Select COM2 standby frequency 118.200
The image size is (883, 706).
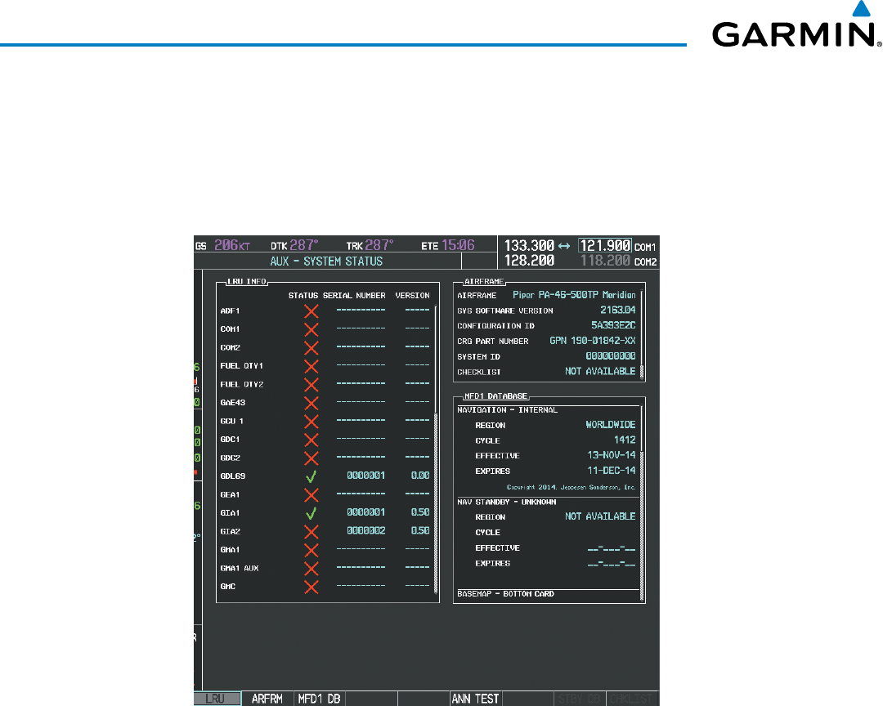coord(605,261)
